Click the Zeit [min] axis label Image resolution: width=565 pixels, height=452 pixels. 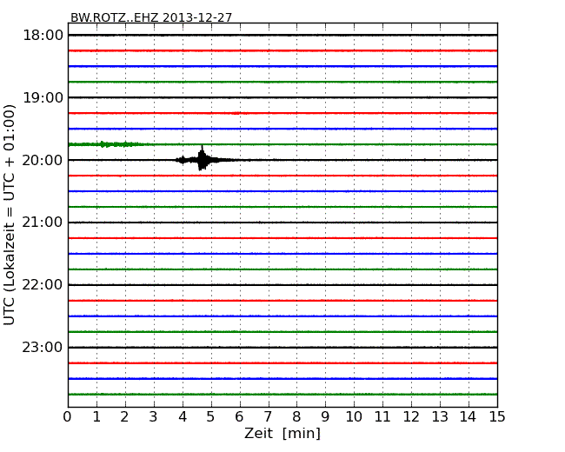click(282, 433)
